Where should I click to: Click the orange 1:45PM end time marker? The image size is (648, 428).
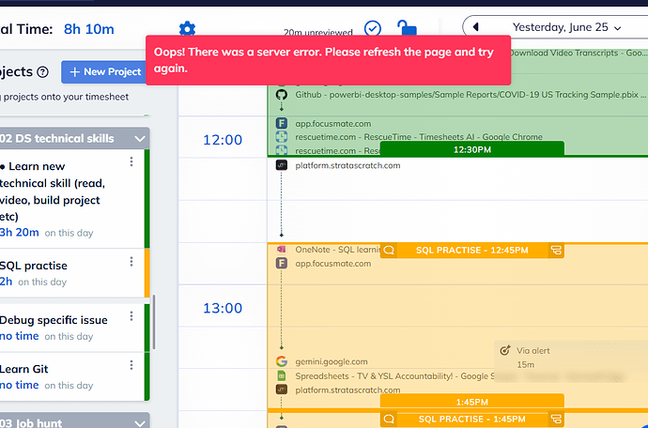pyautogui.click(x=472, y=402)
